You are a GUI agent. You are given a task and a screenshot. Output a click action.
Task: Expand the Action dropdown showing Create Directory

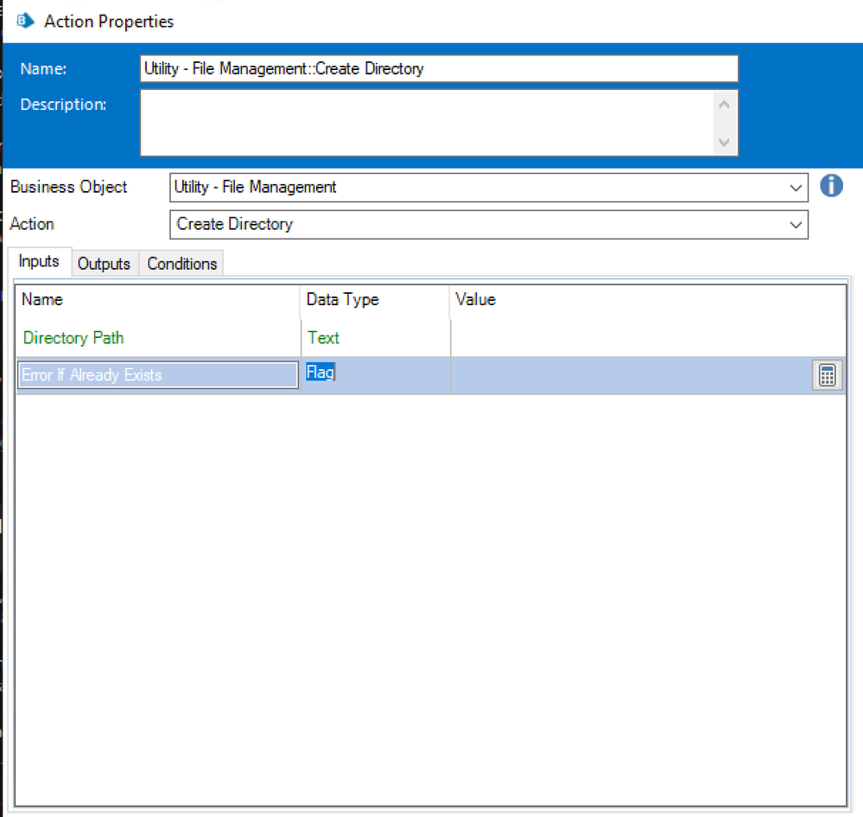point(795,225)
